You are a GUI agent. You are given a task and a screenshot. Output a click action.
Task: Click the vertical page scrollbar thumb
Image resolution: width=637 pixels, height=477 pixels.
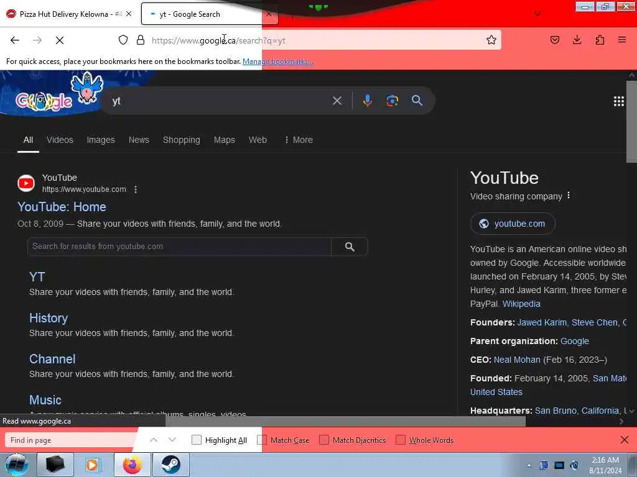click(x=631, y=122)
